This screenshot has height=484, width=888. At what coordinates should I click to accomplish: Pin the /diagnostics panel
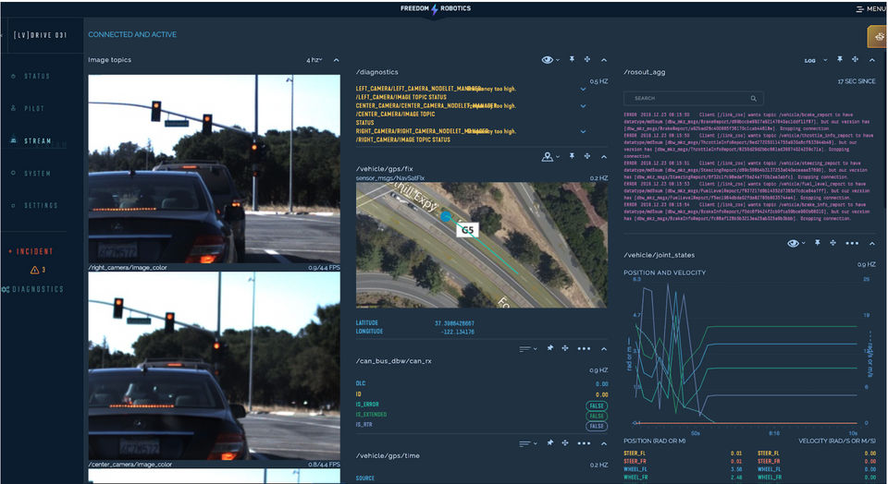point(571,60)
